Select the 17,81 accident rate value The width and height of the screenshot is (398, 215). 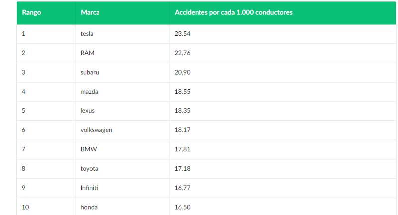click(x=183, y=149)
